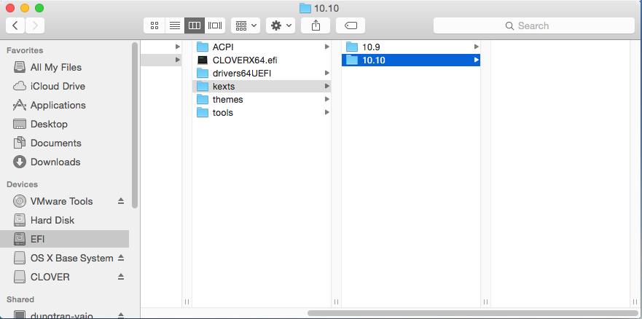This screenshot has height=319, width=642.
Task: Select Applications in the sidebar
Action: coord(58,105)
